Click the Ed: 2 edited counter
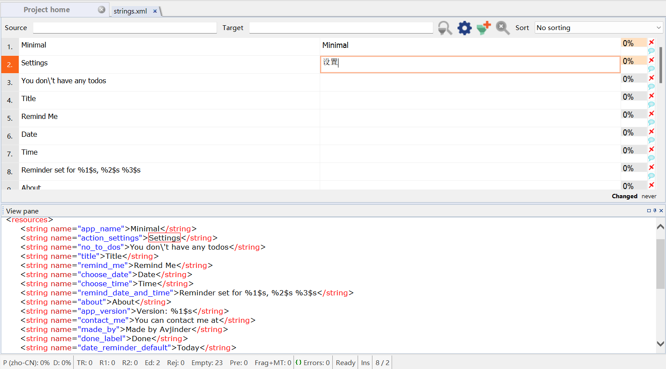This screenshot has width=666, height=369. (x=152, y=362)
